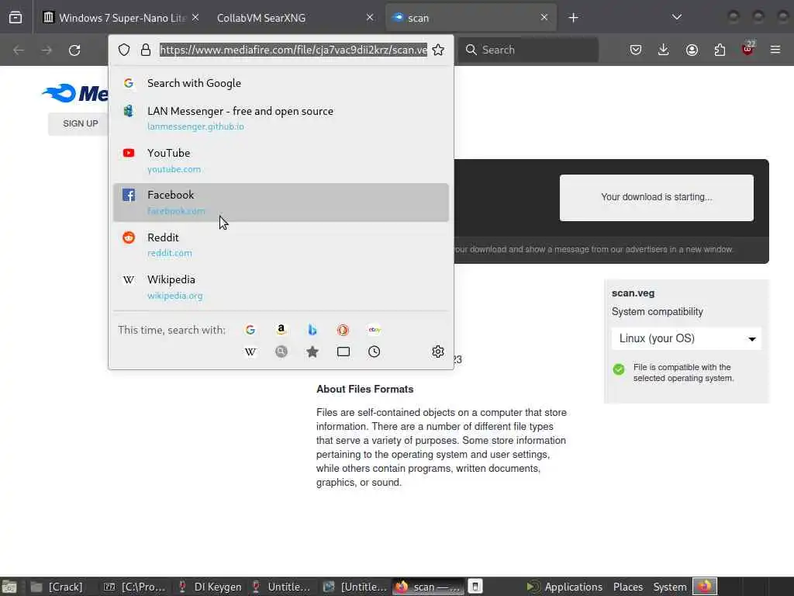This screenshot has width=794, height=596.
Task: Close the CollabVM SearXNG tab
Action: tap(370, 18)
